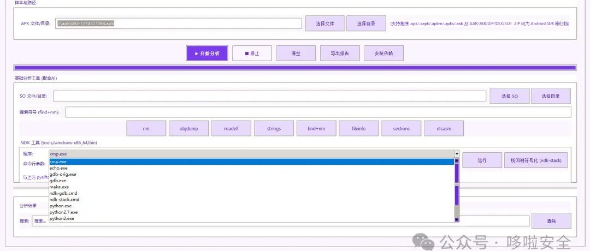Focus the 分析结果 搜索 field
The width and height of the screenshot is (590, 251).
pyautogui.click(x=281, y=222)
